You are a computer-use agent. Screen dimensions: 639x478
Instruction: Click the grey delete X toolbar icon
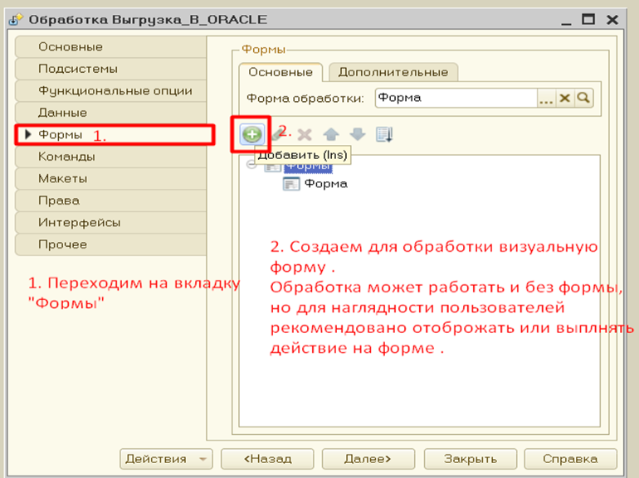point(305,134)
